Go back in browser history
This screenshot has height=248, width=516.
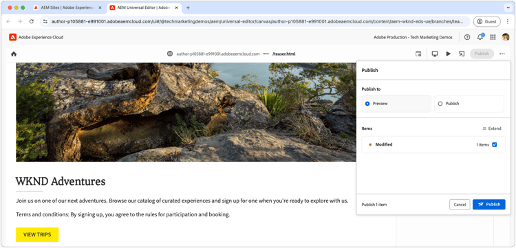tap(8, 21)
